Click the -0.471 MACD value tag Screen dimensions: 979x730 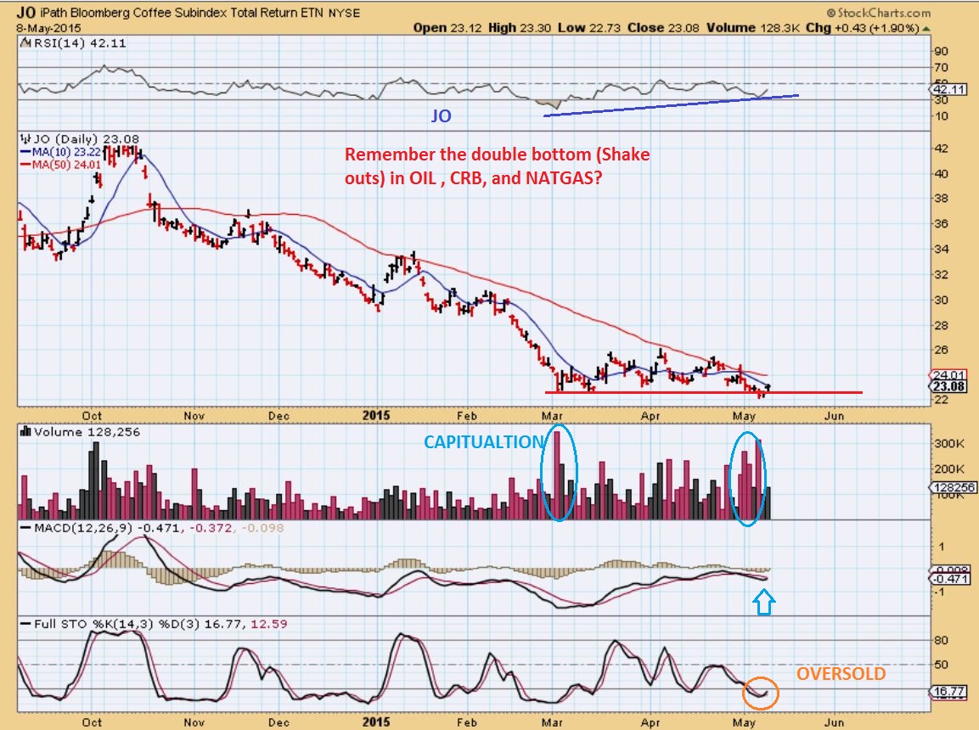tap(950, 579)
